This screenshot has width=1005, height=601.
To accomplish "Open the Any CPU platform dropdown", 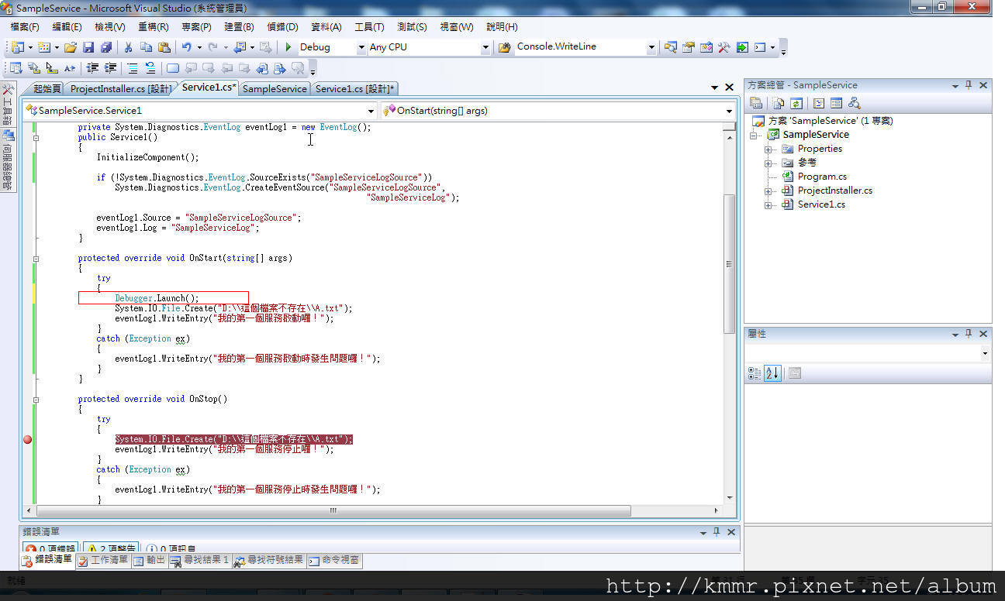I will tap(485, 47).
